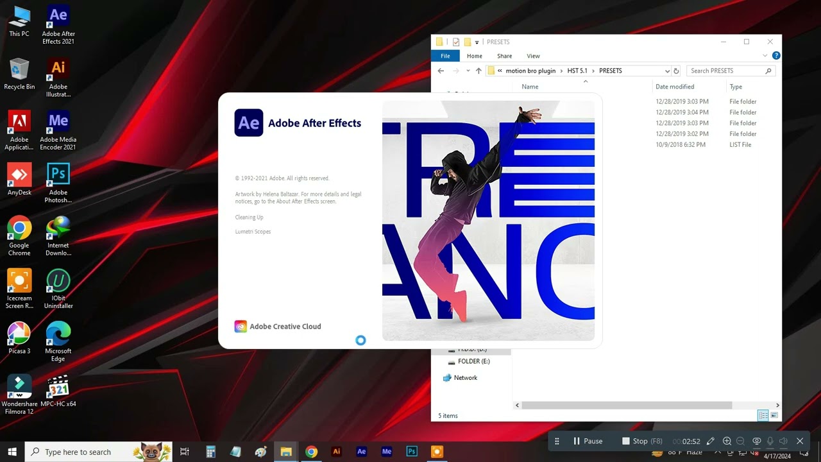Close the recording toolbar with X
Screen dimensions: 821x462
pyautogui.click(x=800, y=441)
